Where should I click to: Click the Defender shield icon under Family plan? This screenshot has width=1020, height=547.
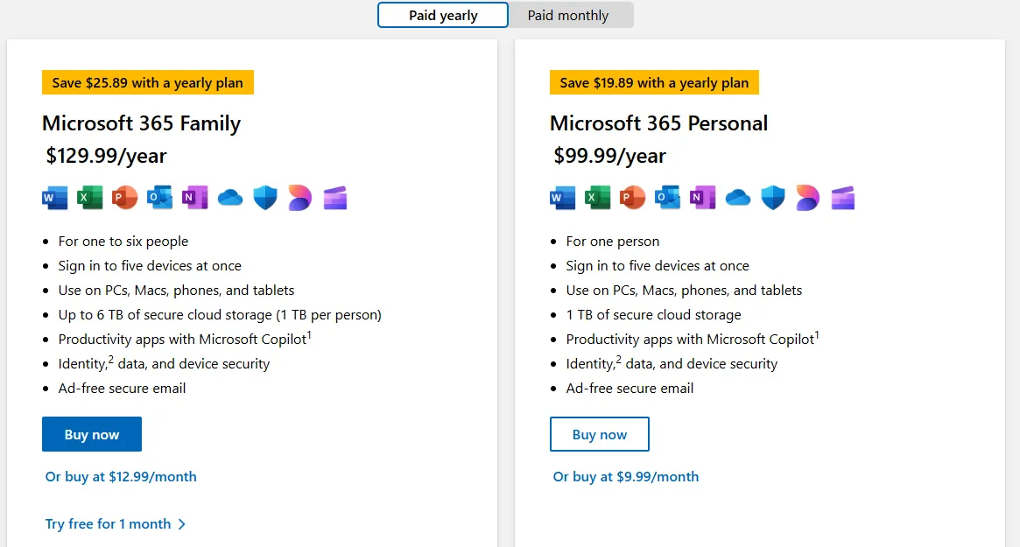click(264, 198)
